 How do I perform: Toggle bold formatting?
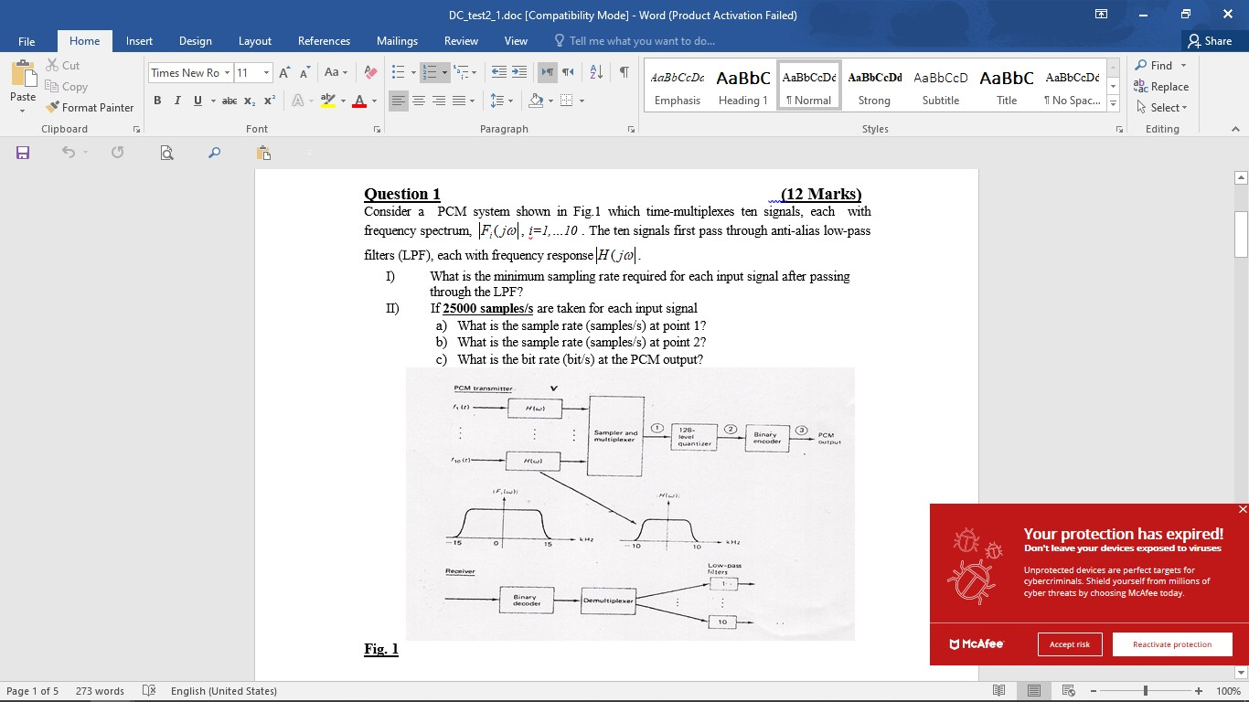click(156, 101)
